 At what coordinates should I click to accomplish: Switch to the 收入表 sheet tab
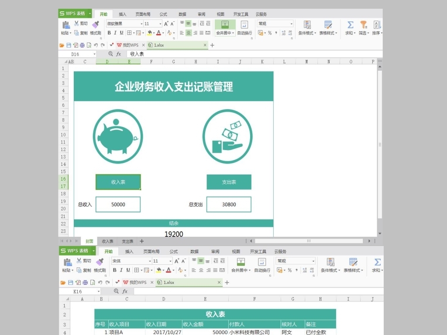click(x=107, y=241)
